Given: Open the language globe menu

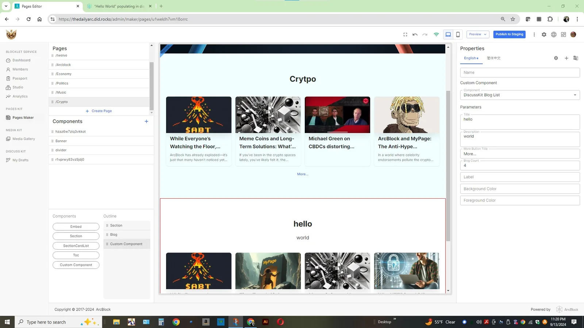Looking at the screenshot, I should click(554, 34).
